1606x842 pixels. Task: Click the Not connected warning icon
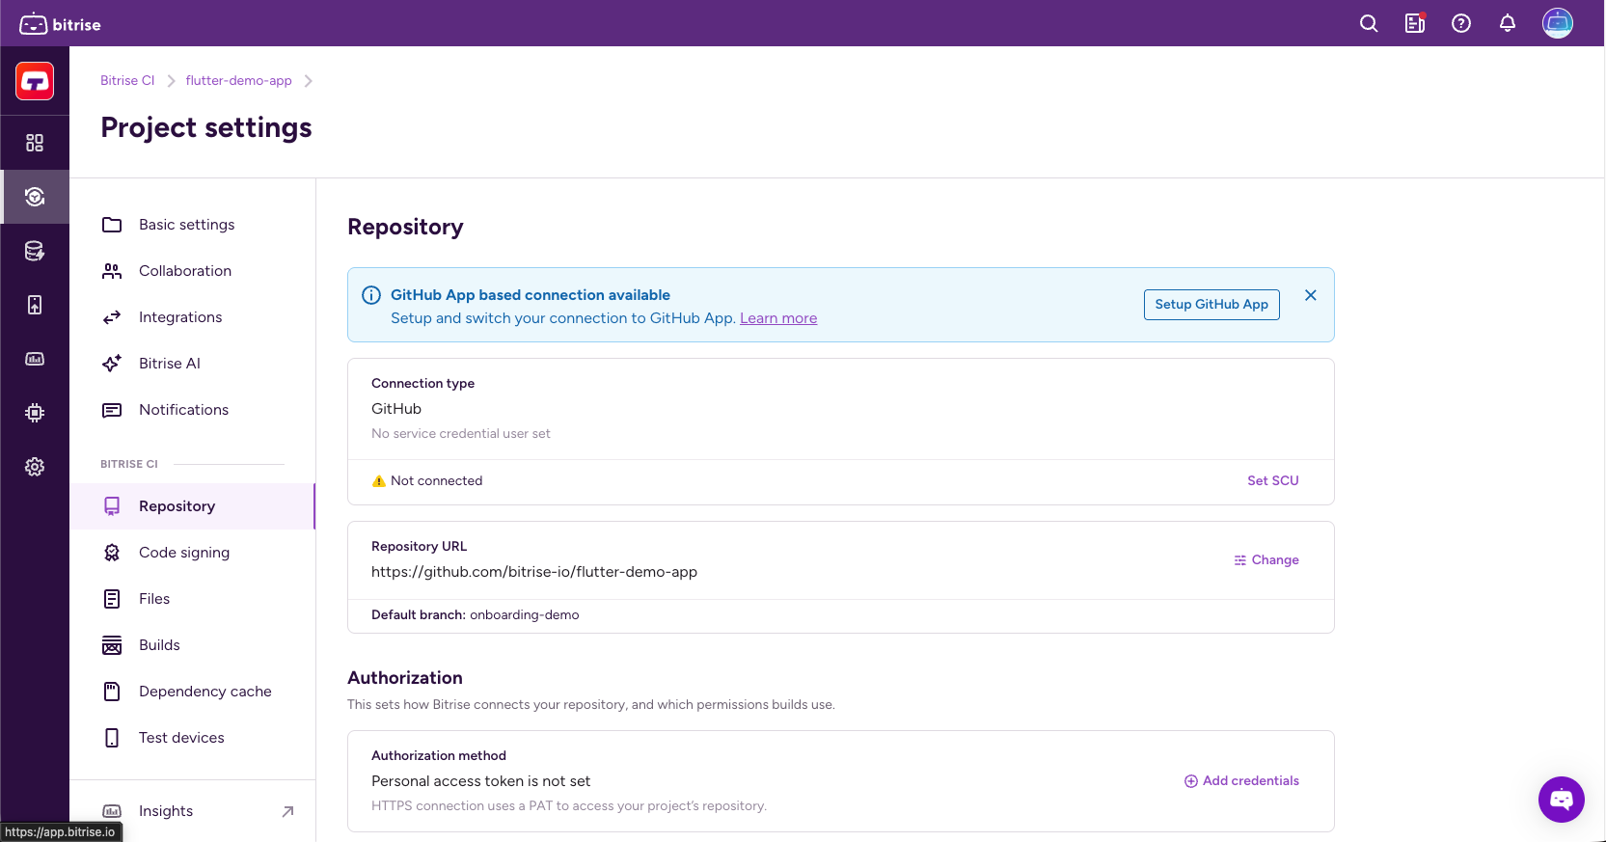(x=379, y=481)
